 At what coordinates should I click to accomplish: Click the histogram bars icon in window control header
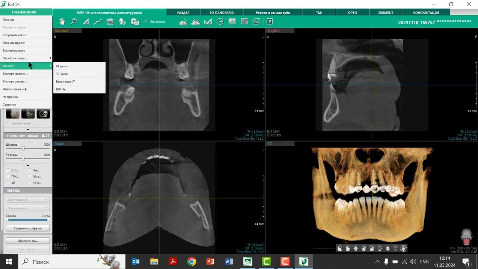(x=44, y=136)
